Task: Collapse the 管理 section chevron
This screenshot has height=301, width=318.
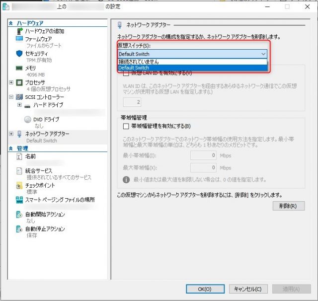Action: point(11,149)
